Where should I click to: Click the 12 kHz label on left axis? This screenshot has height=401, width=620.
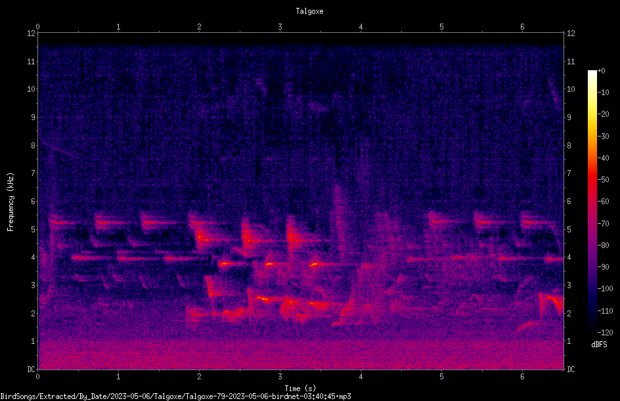pyautogui.click(x=32, y=33)
